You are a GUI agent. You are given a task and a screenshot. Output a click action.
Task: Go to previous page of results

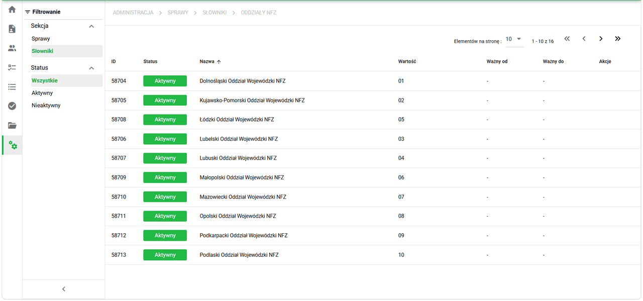(584, 39)
